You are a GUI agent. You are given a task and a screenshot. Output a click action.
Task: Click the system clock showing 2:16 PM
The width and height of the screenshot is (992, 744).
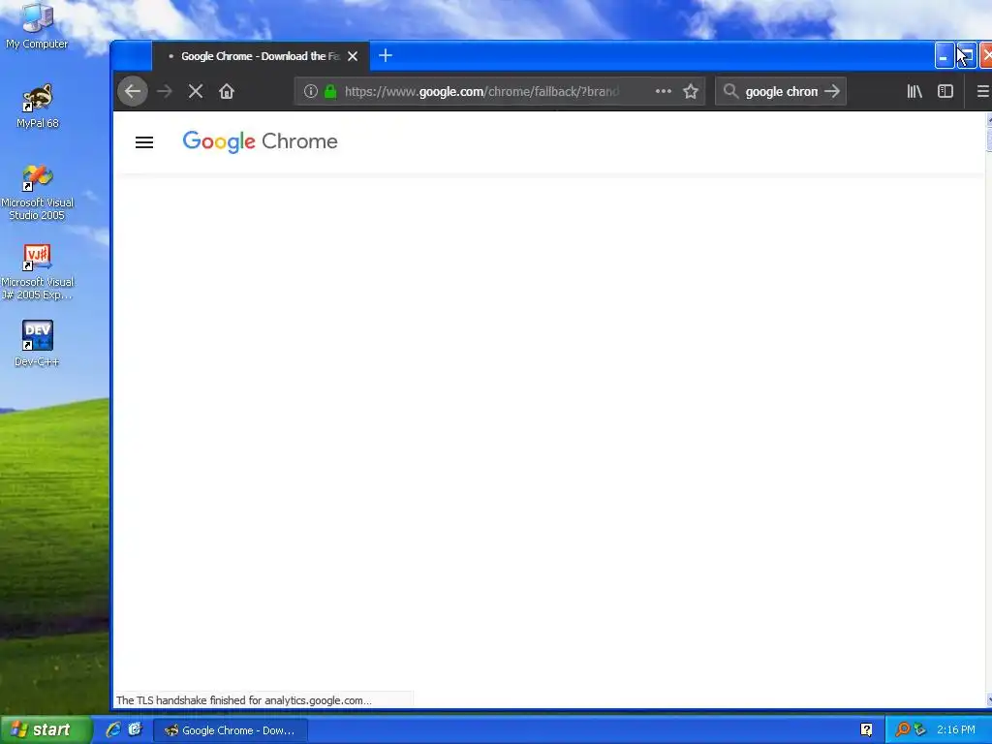coord(956,730)
